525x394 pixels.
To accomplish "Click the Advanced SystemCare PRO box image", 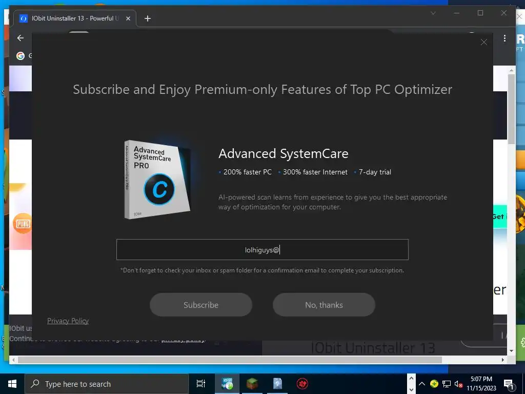I will point(157,179).
